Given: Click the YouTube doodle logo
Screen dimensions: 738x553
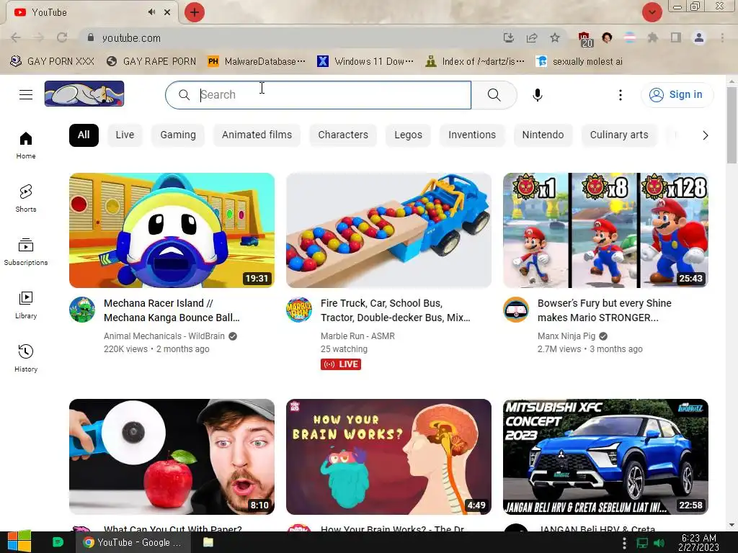Looking at the screenshot, I should tap(84, 94).
